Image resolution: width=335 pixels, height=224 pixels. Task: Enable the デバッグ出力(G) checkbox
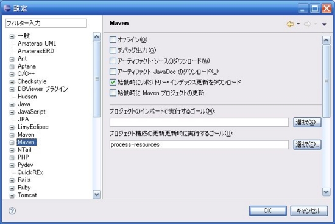[113, 50]
